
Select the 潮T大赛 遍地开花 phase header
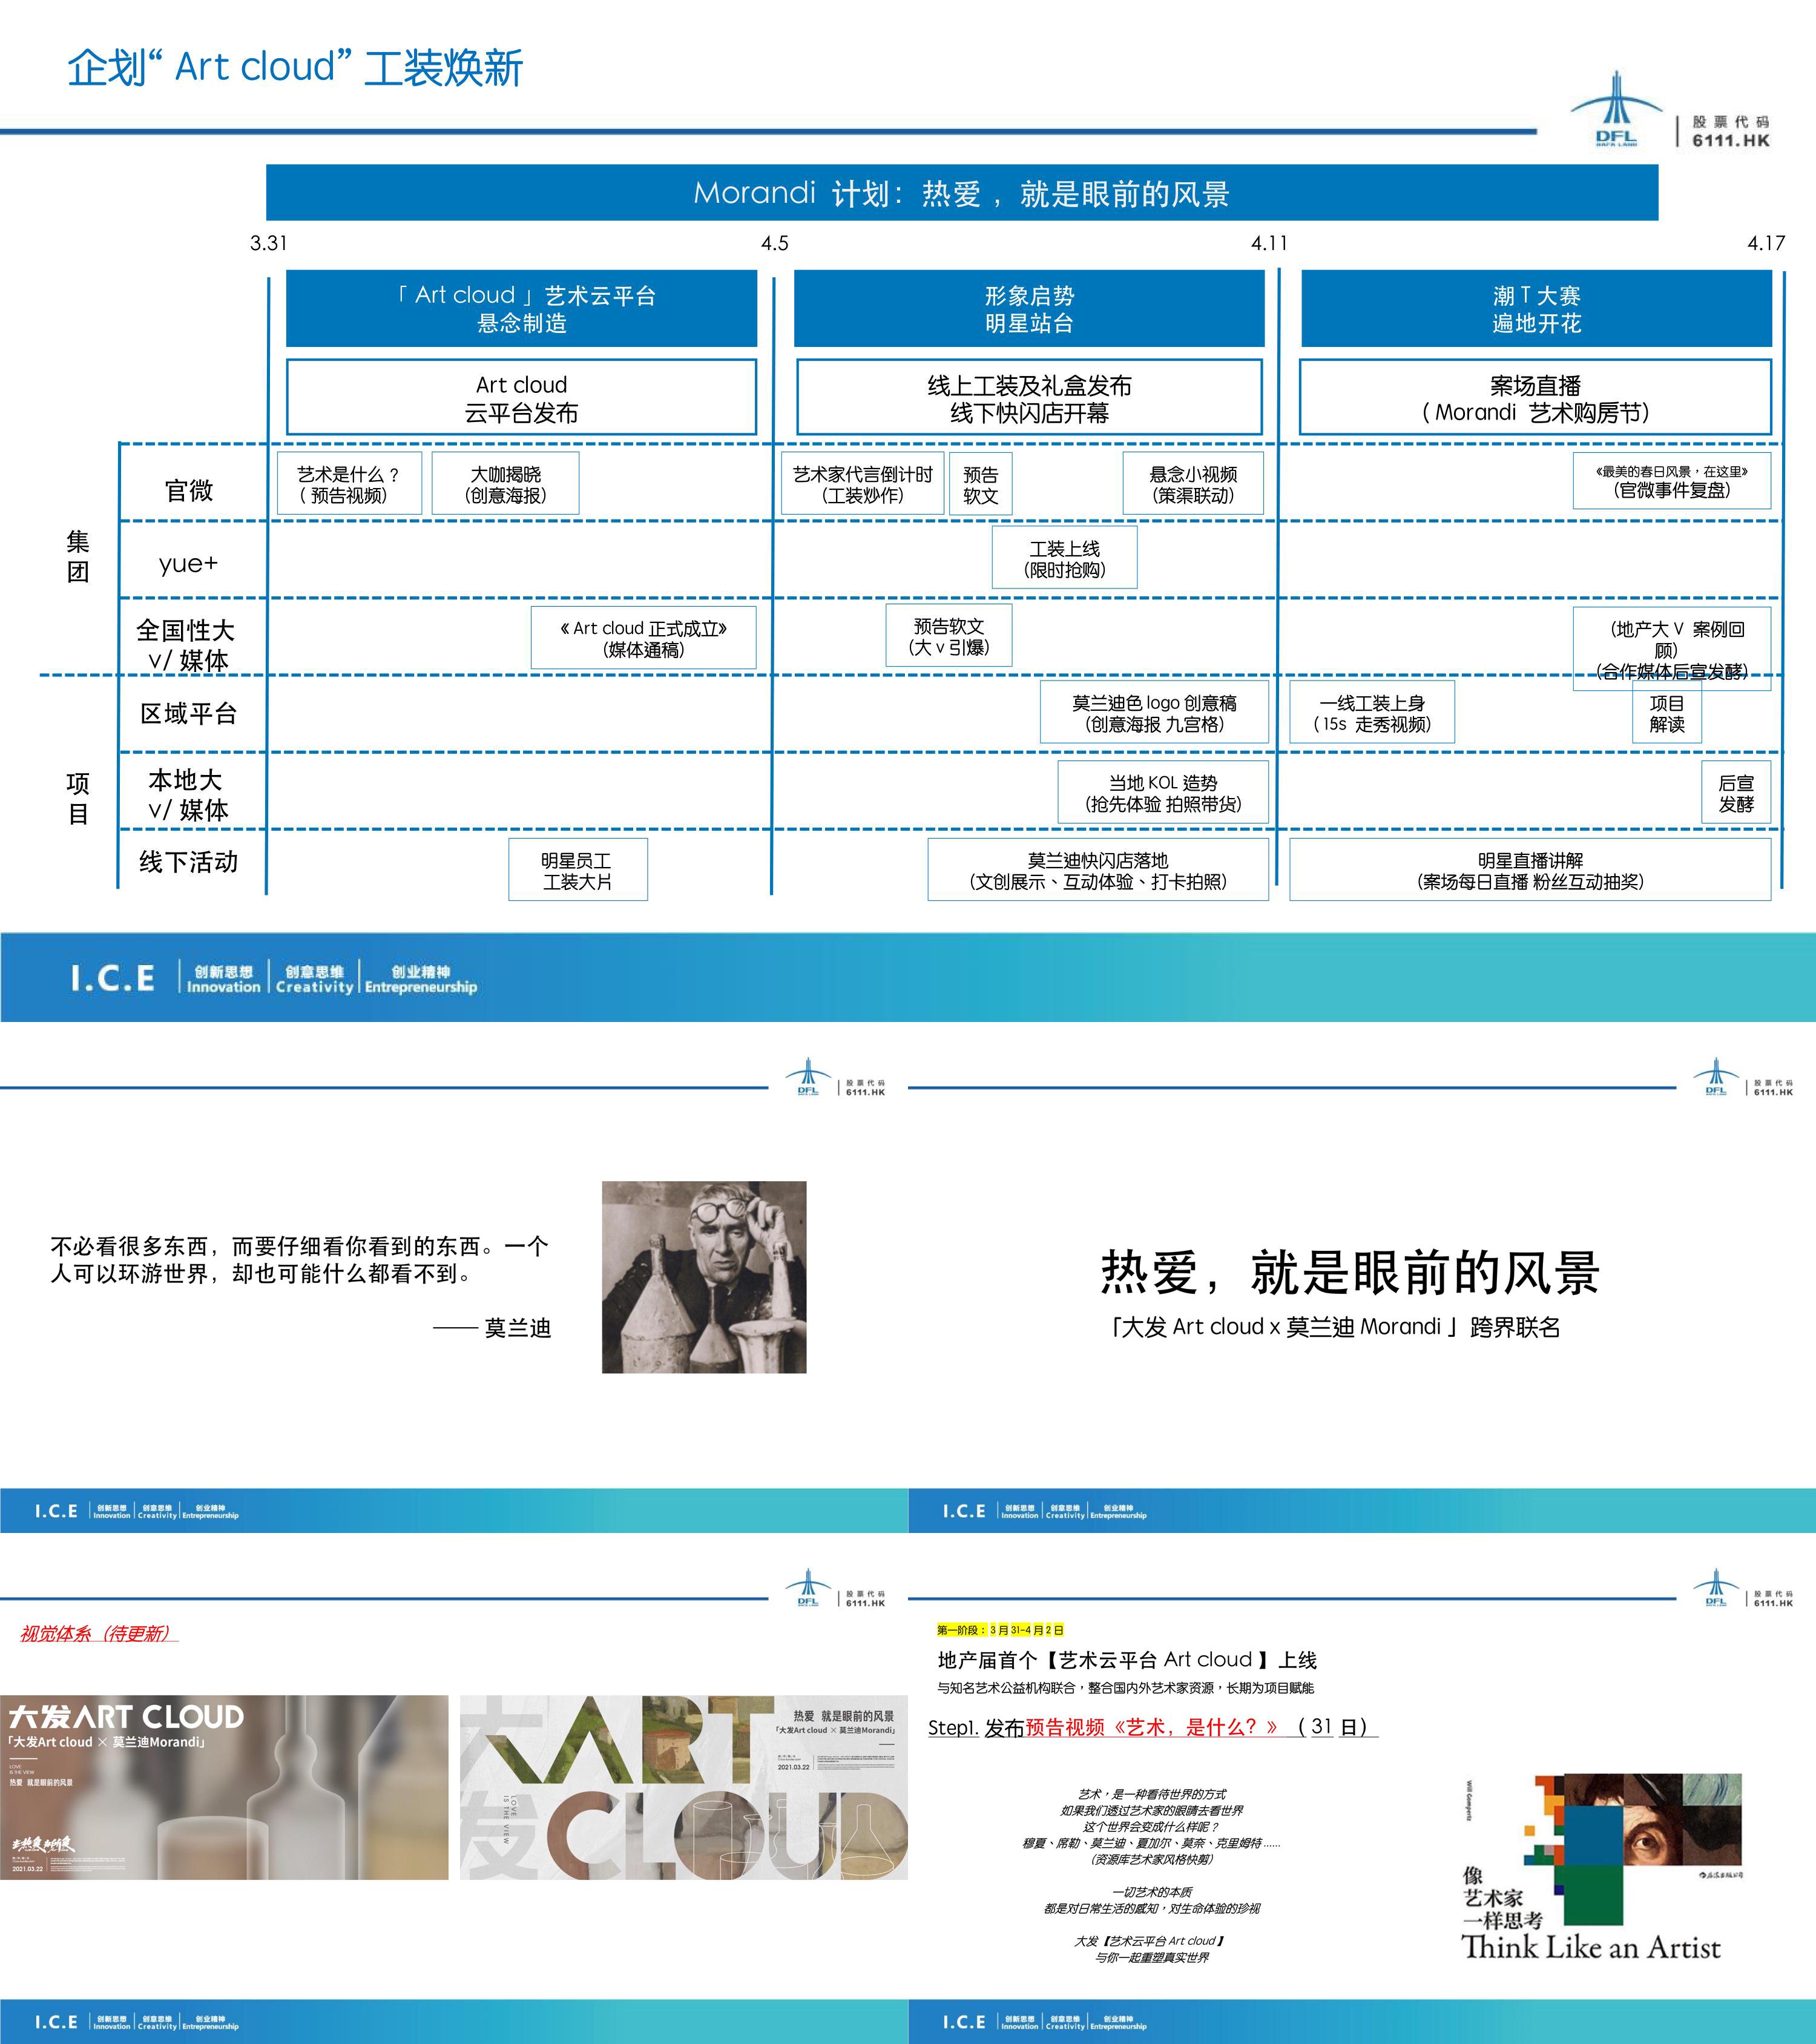[x=1536, y=308]
